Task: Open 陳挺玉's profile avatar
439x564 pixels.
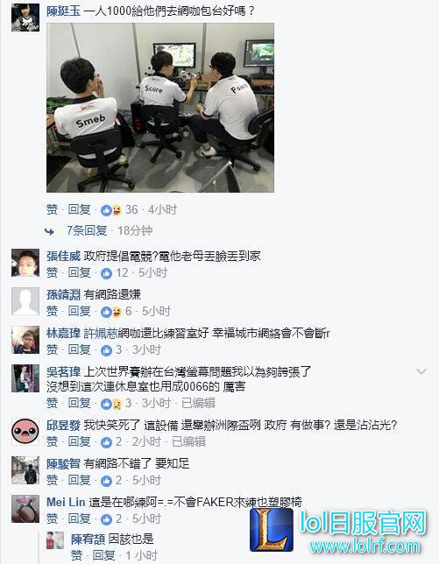Action: (x=25, y=18)
